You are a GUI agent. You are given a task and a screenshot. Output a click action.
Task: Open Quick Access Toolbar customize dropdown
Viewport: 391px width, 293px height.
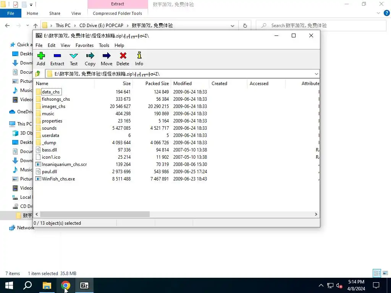tap(31, 4)
